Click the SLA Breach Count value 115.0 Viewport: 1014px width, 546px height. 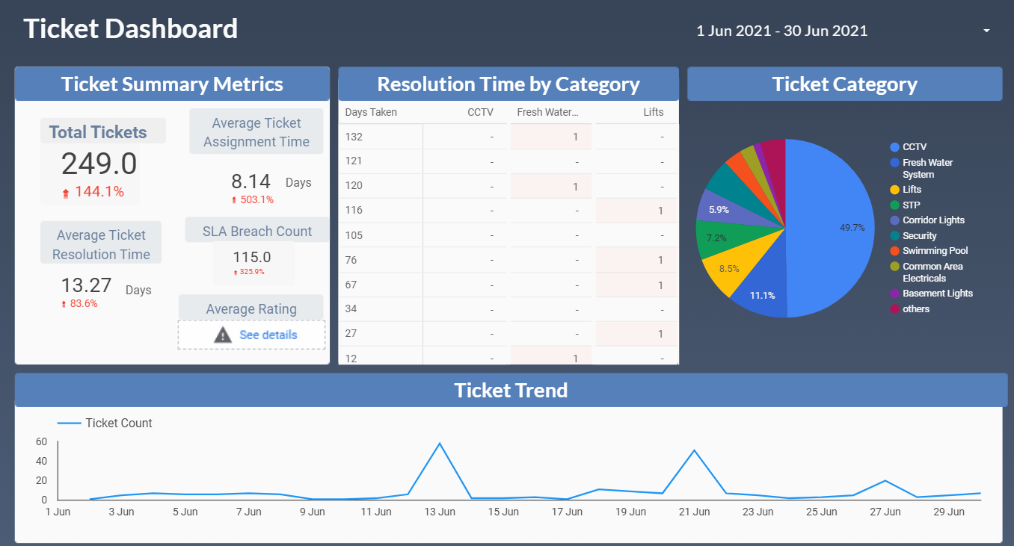[251, 258]
